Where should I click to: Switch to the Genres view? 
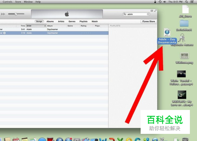coord(72,21)
